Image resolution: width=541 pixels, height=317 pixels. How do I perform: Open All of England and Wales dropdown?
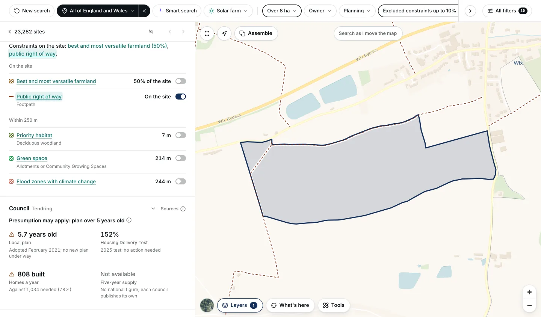[x=98, y=11]
